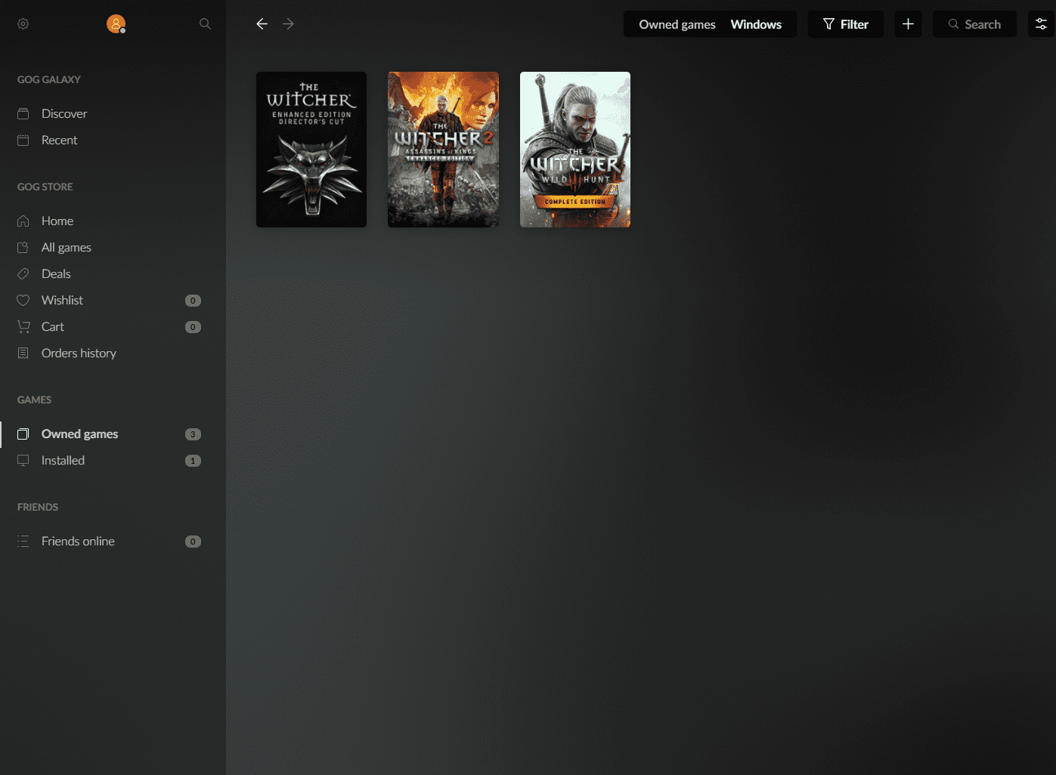Click the library Search field
The width and height of the screenshot is (1056, 775).
coord(974,24)
